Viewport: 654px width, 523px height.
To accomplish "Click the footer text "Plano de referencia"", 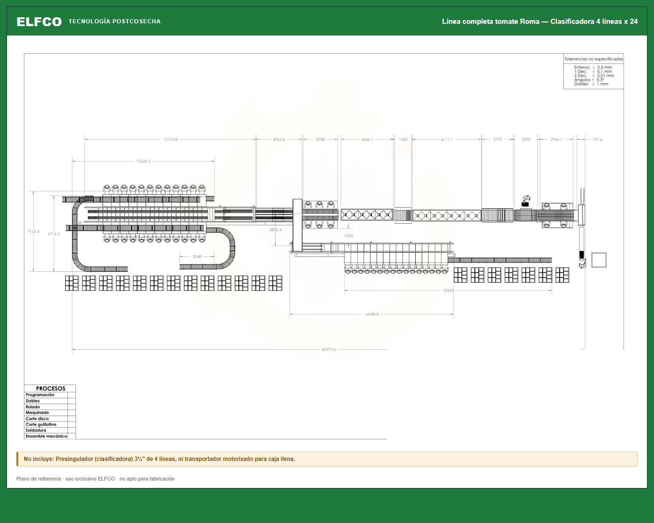I will (39, 479).
